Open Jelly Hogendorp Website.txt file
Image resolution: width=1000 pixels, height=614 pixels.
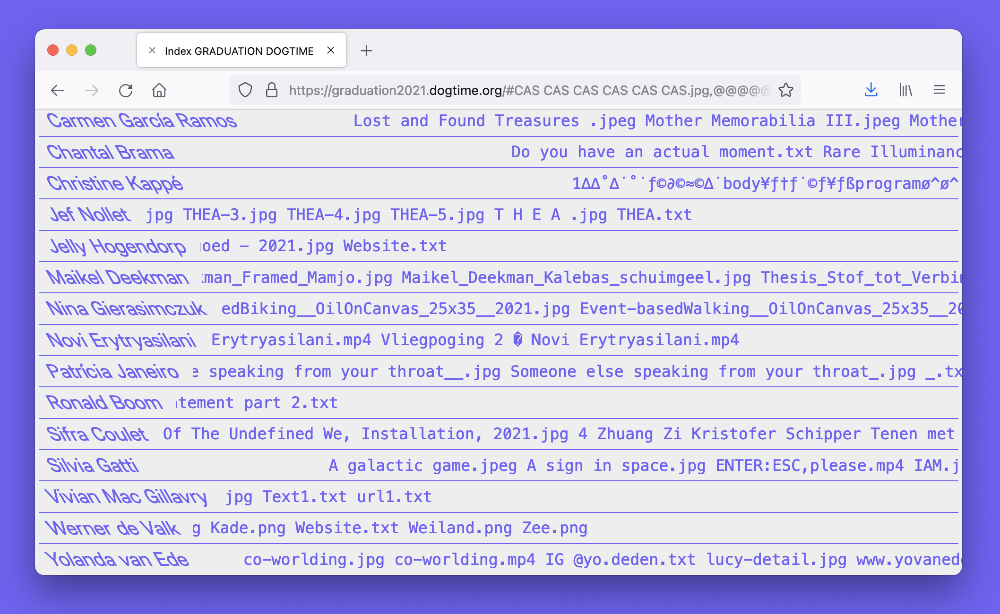point(395,246)
